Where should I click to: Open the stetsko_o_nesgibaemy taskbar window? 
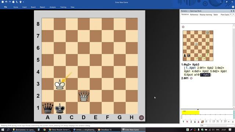(84, 130)
